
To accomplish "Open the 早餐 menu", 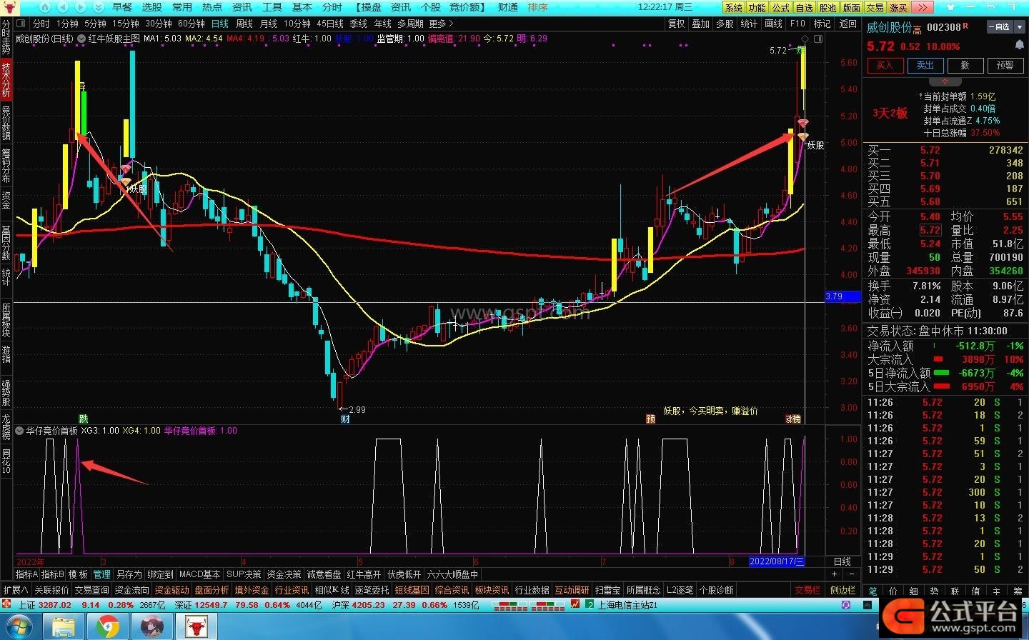I will (x=122, y=7).
